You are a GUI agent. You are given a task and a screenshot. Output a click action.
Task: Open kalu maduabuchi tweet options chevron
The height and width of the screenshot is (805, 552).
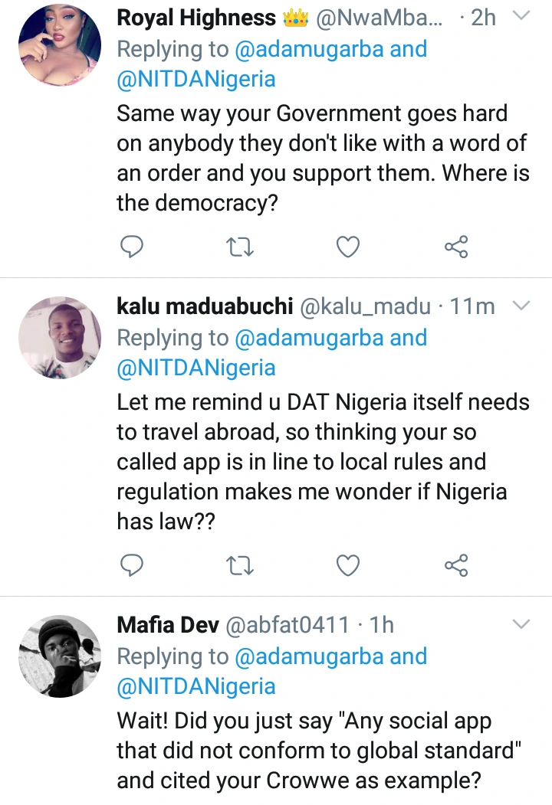click(521, 306)
